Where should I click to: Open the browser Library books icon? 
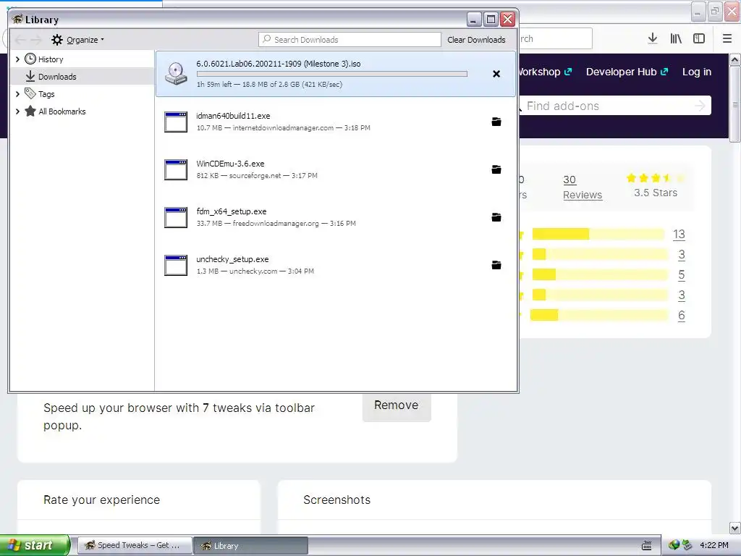(x=676, y=38)
